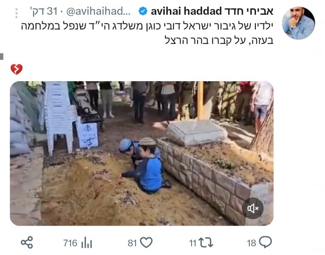Click the 11 retweets count
Screen dimensions: 325x255
tap(192, 243)
